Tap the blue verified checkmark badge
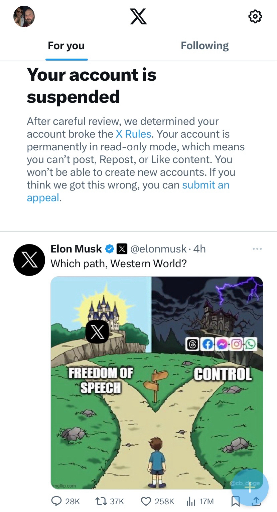The image size is (277, 512). click(109, 249)
